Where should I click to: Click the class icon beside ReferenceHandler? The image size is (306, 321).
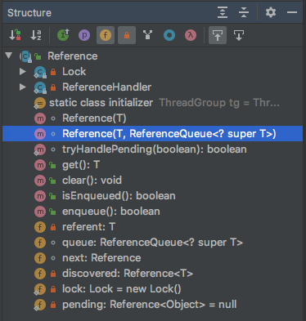(40, 87)
